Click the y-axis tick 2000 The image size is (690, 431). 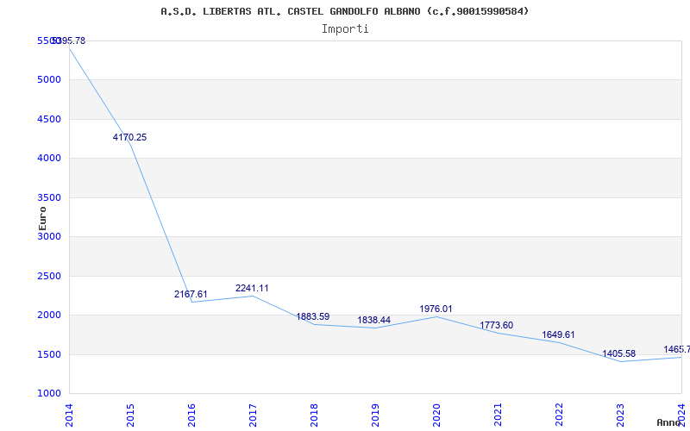point(49,315)
